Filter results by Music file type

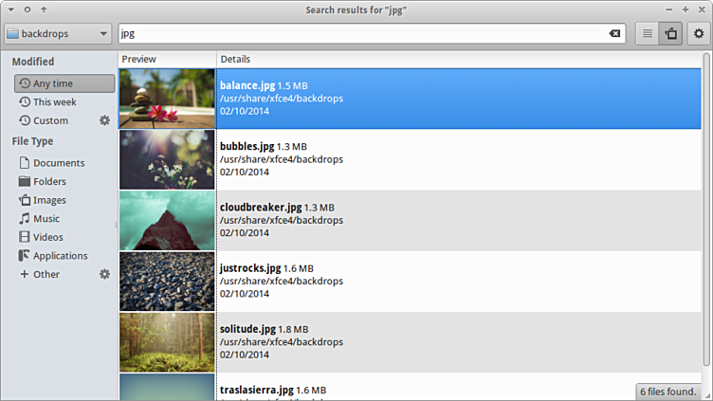click(46, 219)
